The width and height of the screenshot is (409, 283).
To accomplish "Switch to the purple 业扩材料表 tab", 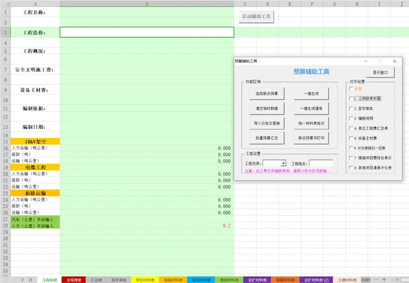I will (257, 280).
